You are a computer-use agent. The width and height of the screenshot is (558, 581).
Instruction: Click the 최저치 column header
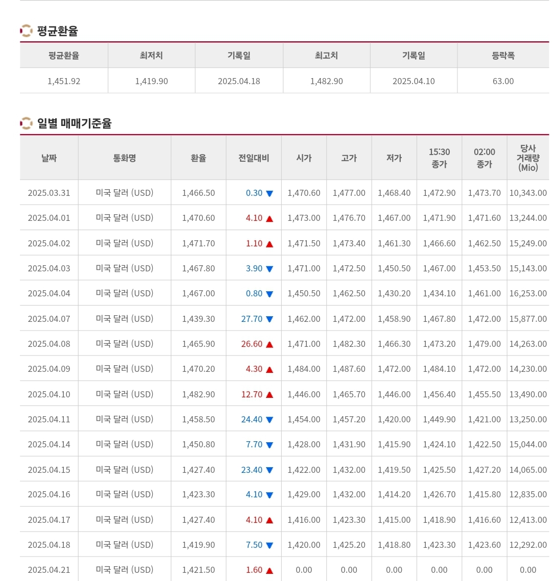151,55
